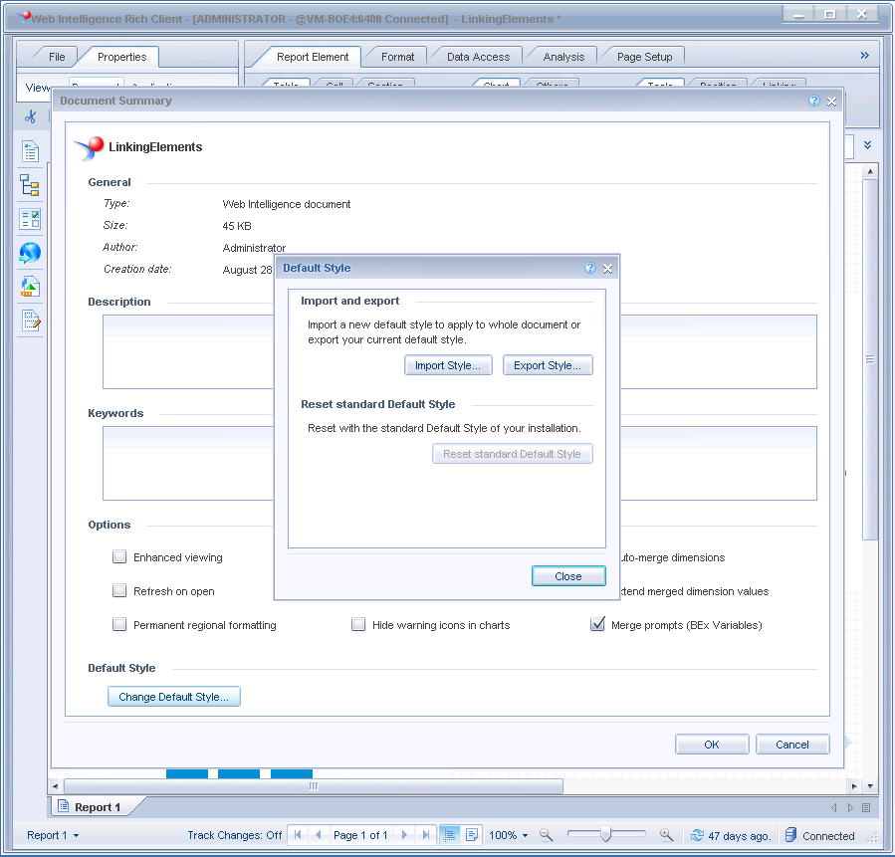Click the Change Default Style... button
The width and height of the screenshot is (895, 857).
[x=174, y=697]
